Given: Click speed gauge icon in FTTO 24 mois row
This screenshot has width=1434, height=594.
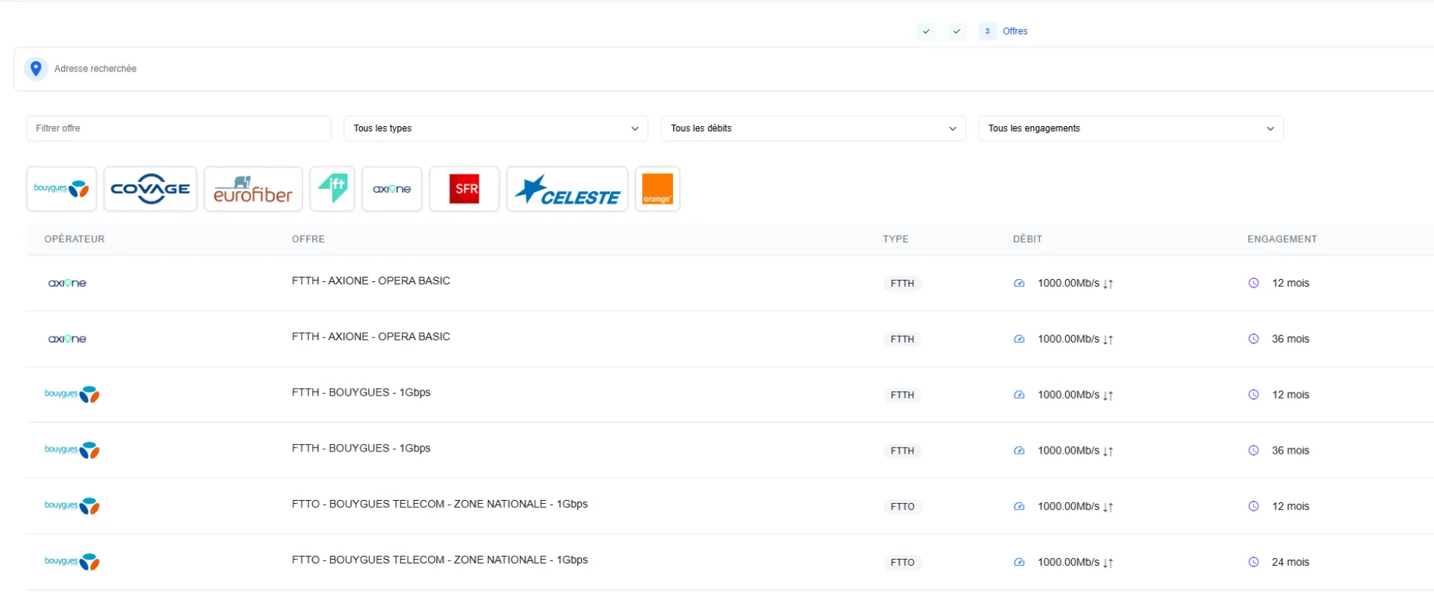Looking at the screenshot, I should pos(1019,562).
